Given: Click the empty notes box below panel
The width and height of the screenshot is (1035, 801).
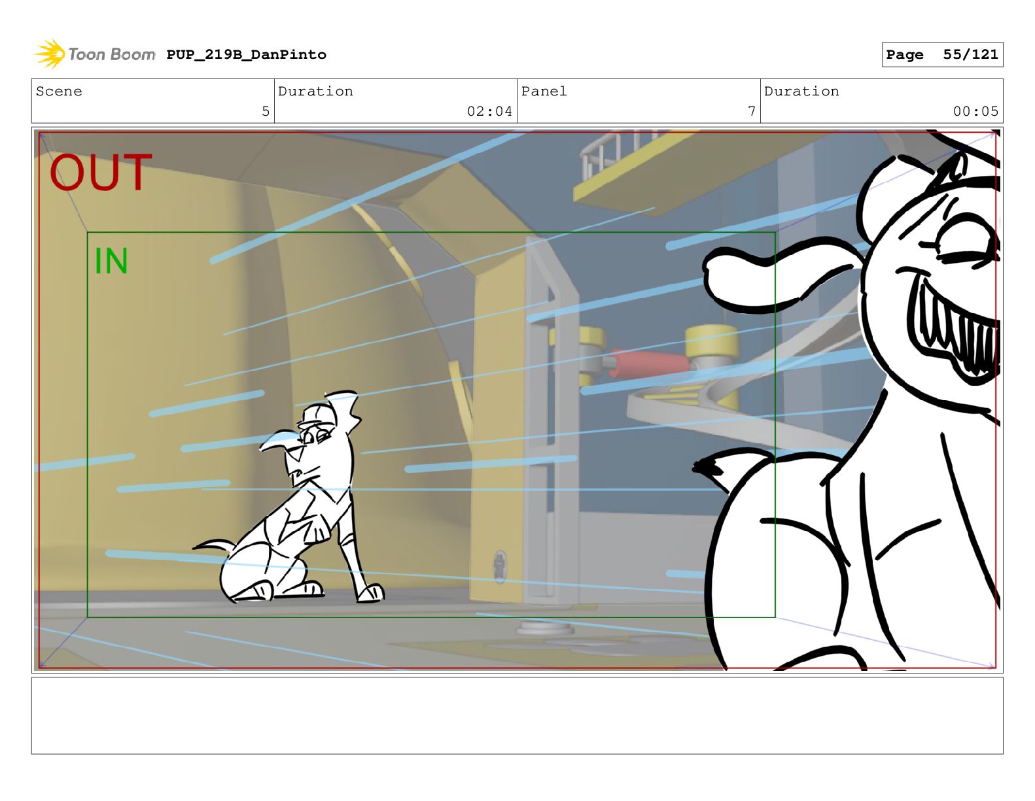Looking at the screenshot, I should pyautogui.click(x=517, y=715).
